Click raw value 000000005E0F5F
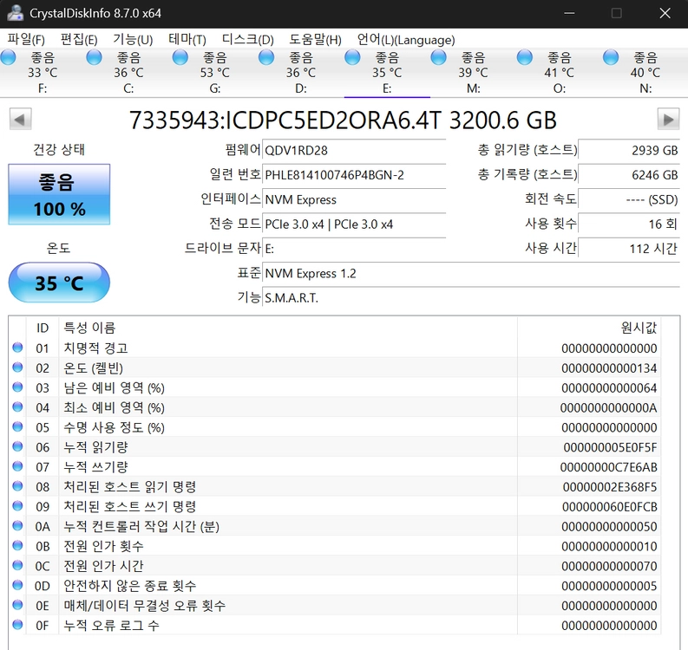Viewport: 688px width, 650px height. tap(610, 447)
